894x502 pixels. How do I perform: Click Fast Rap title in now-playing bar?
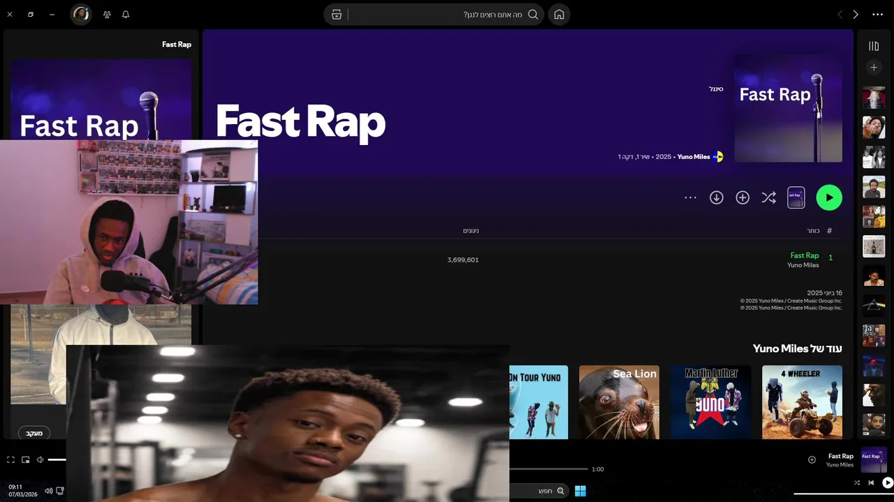coord(841,456)
